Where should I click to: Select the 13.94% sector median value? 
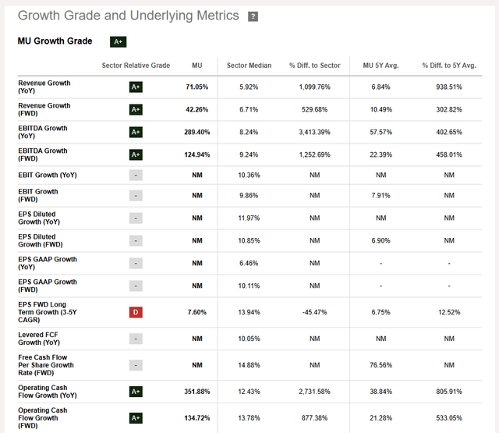(x=249, y=312)
